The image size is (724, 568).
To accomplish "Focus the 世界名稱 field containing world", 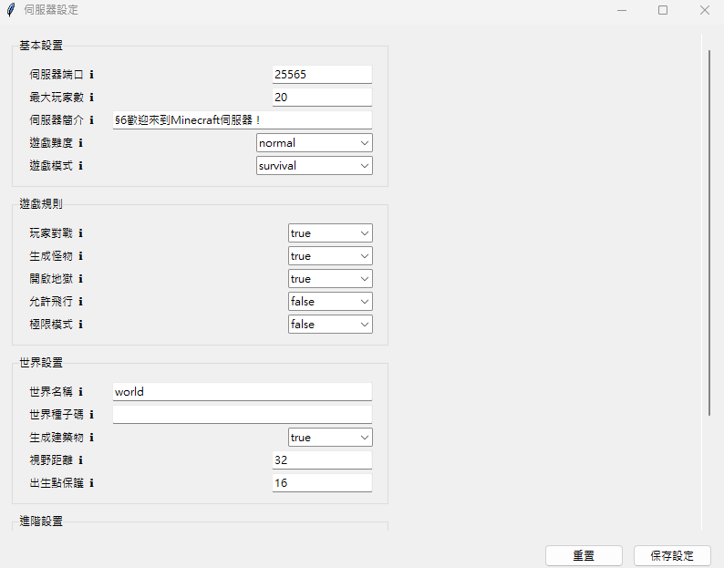I will click(242, 392).
